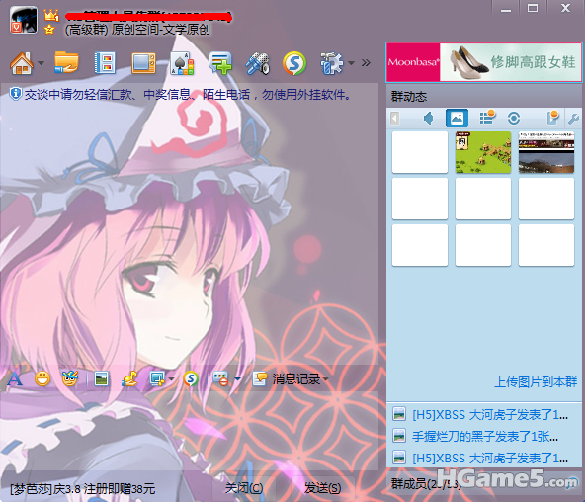Switch to the group list feed tab
This screenshot has width=585, height=502.
tap(486, 118)
